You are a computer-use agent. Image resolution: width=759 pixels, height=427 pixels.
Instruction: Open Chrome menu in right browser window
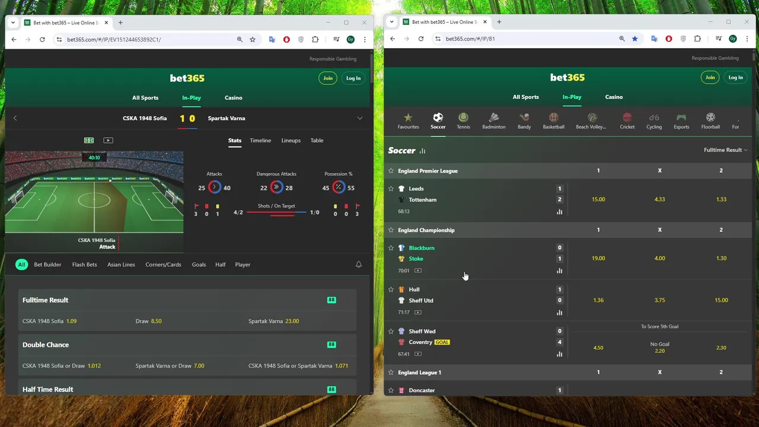click(x=747, y=39)
